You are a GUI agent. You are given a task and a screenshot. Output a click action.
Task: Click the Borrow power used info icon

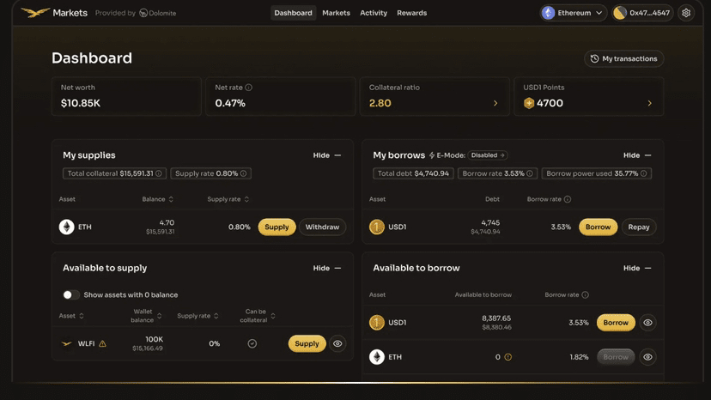pyautogui.click(x=643, y=173)
